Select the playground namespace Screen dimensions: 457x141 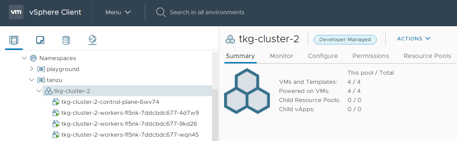[x=63, y=69]
